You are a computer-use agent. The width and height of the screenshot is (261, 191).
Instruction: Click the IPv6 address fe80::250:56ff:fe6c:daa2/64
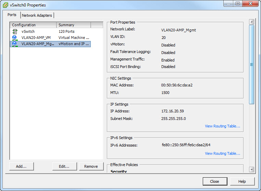(186, 145)
